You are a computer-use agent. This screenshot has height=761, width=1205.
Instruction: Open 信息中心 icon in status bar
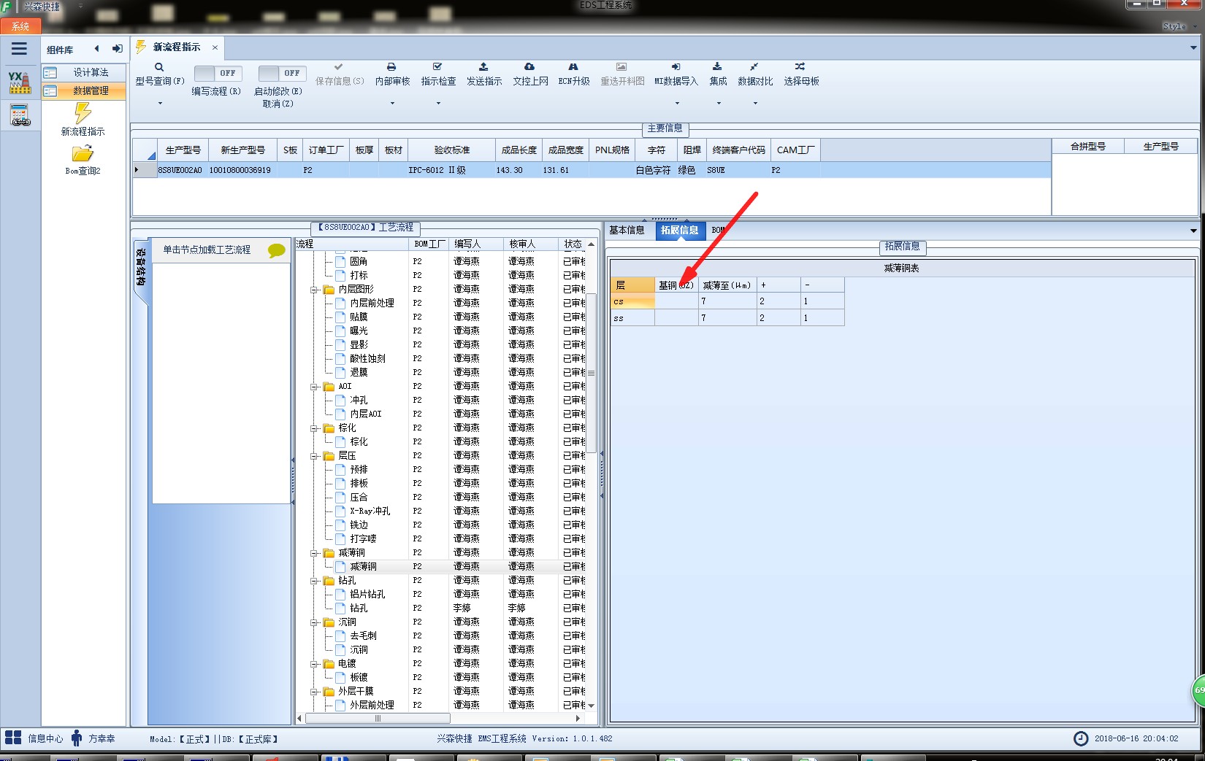pos(13,738)
